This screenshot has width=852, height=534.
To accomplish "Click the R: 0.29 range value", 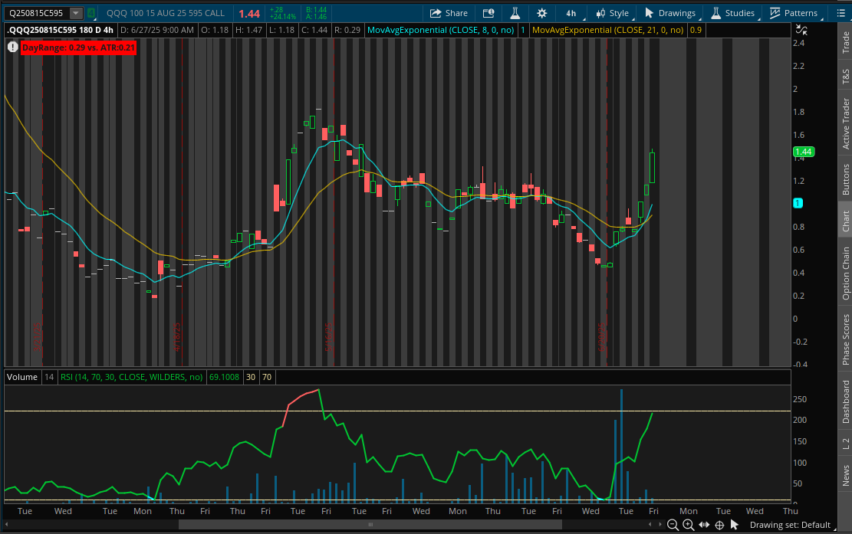I will [347, 31].
